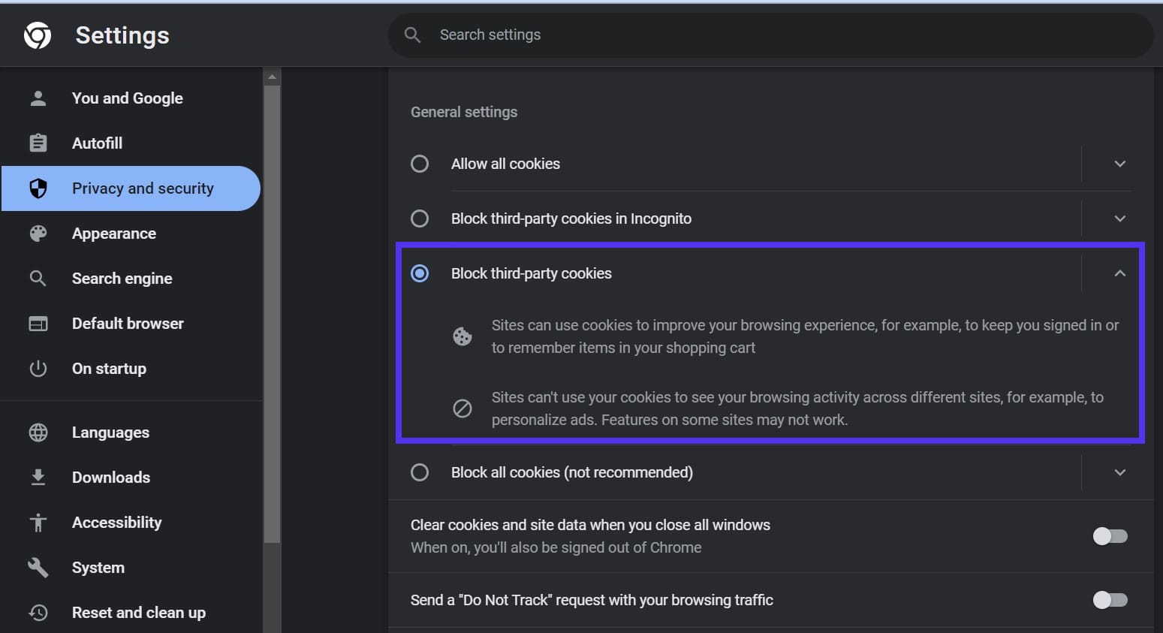Open Privacy and security section

click(x=131, y=188)
